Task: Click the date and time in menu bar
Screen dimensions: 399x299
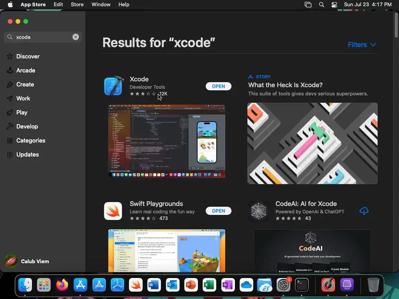Action: 368,5
